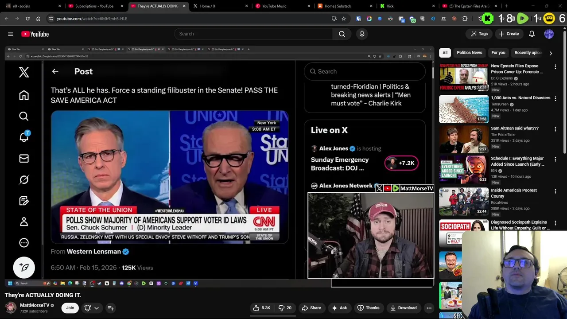This screenshot has height=319, width=567.
Task: Open options for Inside America's Poorest County
Action: coord(555,191)
